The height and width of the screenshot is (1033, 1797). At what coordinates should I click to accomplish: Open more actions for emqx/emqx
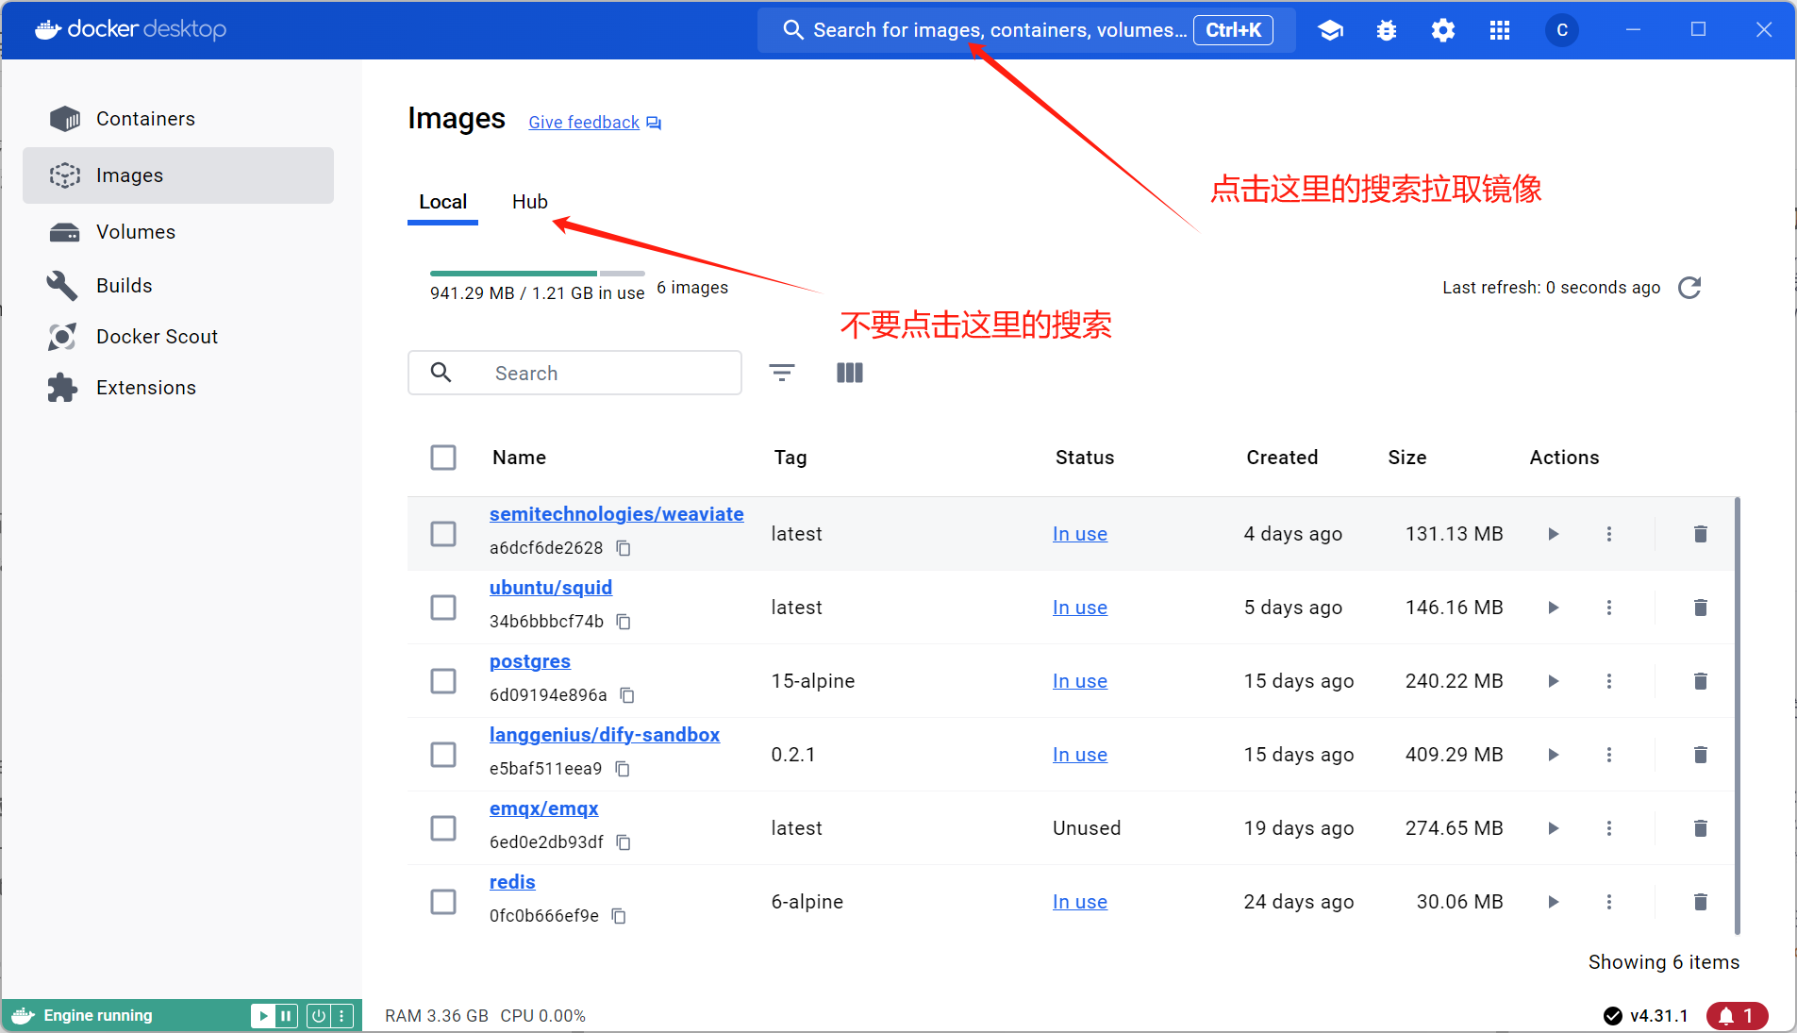click(1609, 828)
